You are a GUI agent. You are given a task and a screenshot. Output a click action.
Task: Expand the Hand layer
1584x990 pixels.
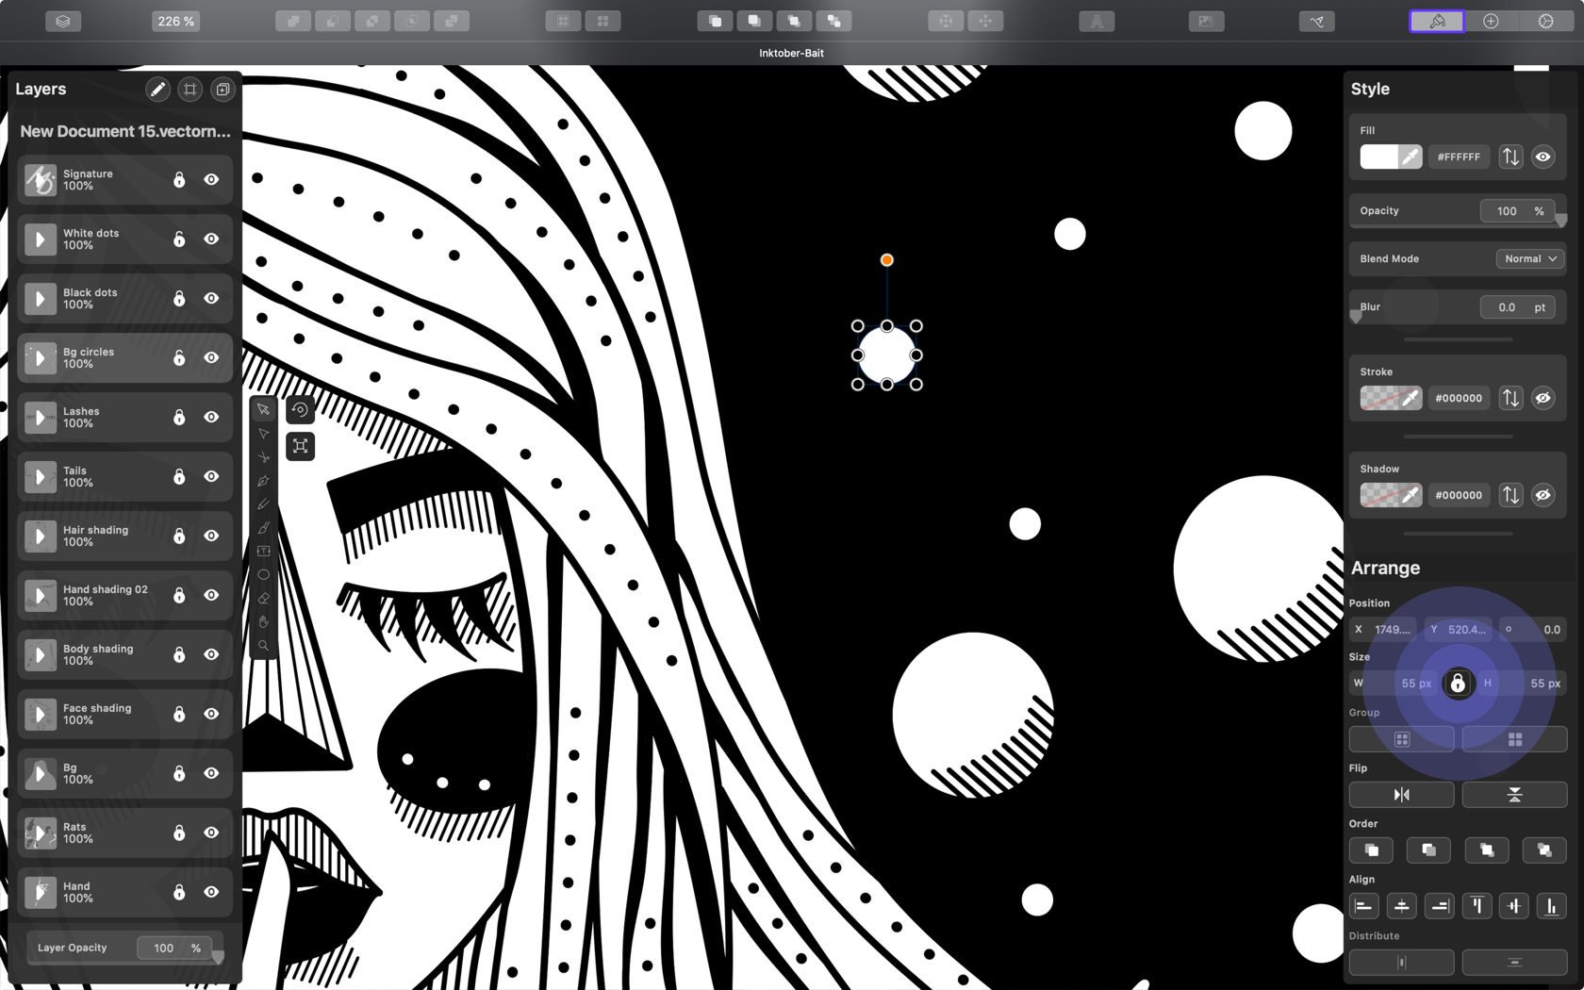pos(40,892)
